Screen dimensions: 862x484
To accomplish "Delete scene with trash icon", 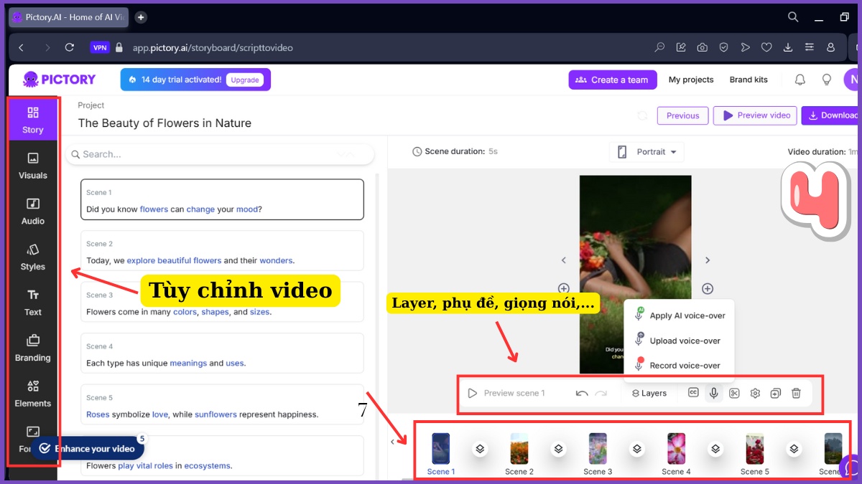I will 796,393.
